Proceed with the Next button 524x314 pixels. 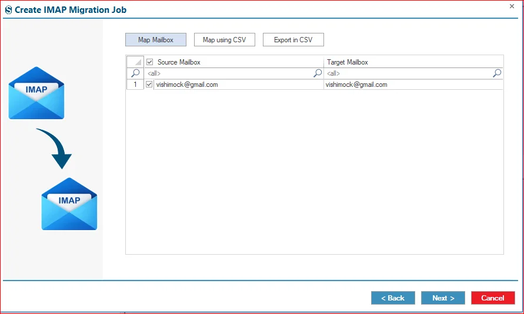[443, 298]
